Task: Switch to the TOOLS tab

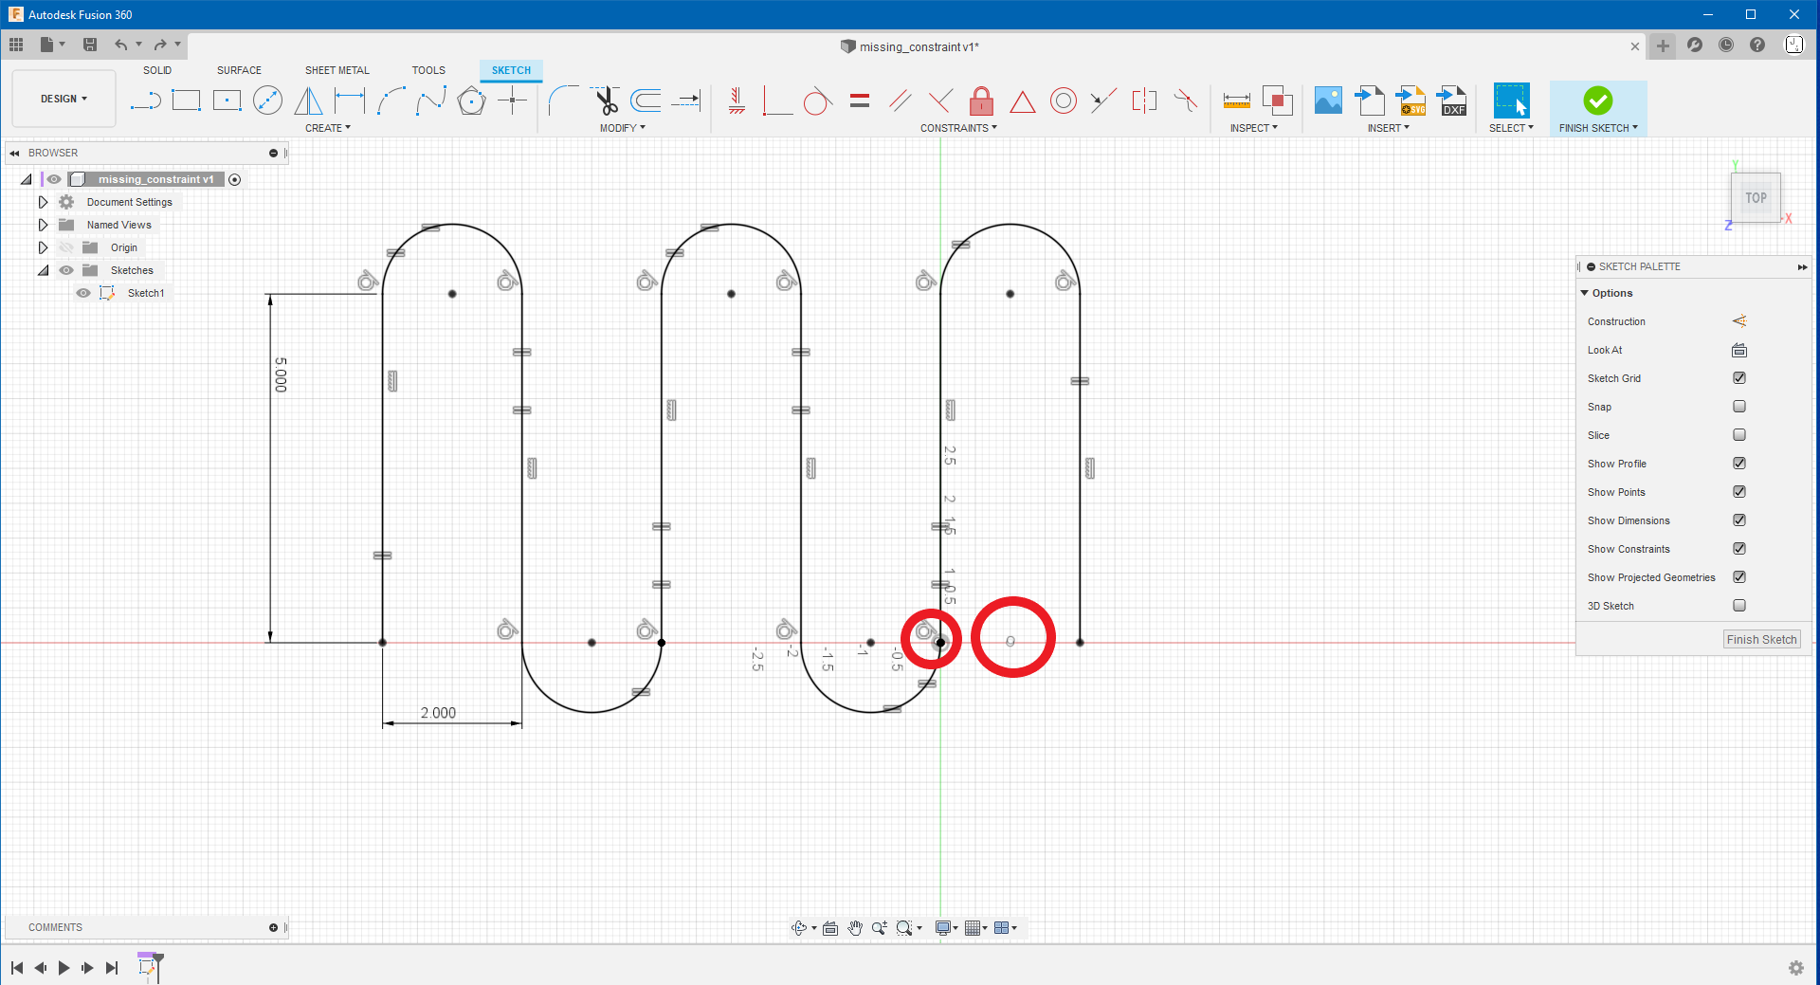Action: [x=428, y=70]
